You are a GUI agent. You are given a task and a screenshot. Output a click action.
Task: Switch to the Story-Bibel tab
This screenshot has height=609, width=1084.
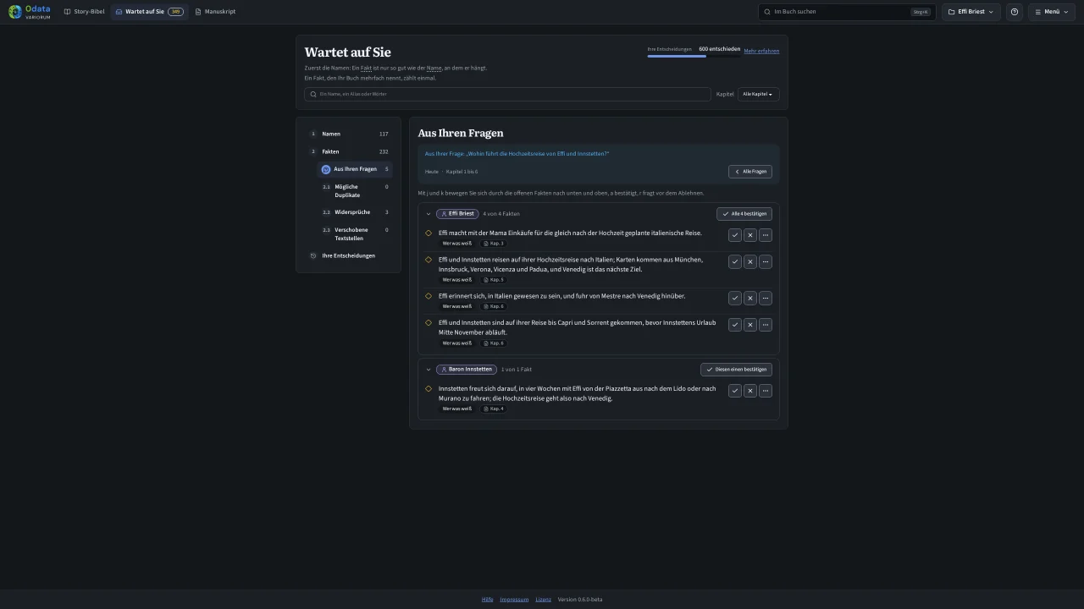[x=84, y=12]
